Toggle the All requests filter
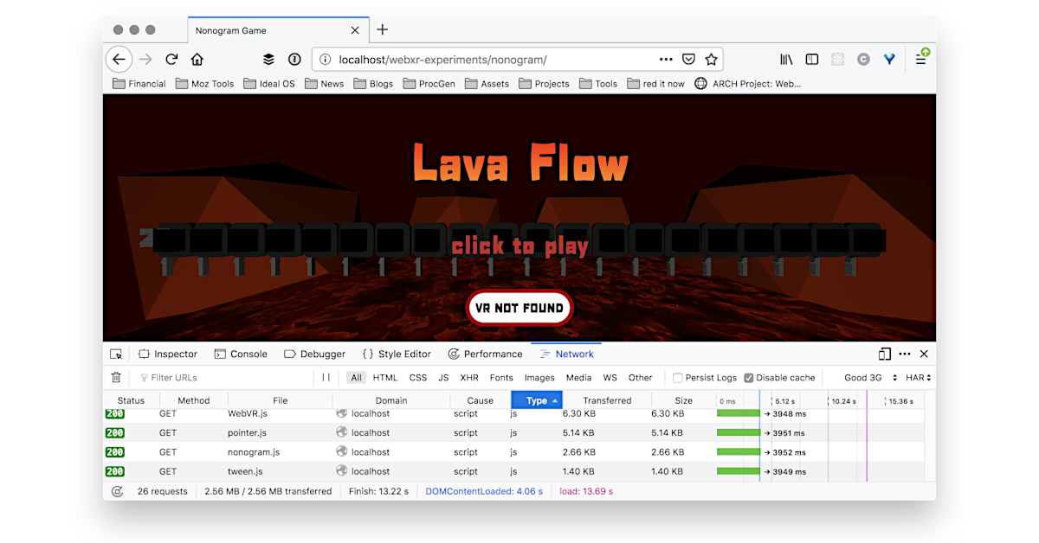The height and width of the screenshot is (543, 1039). point(355,377)
